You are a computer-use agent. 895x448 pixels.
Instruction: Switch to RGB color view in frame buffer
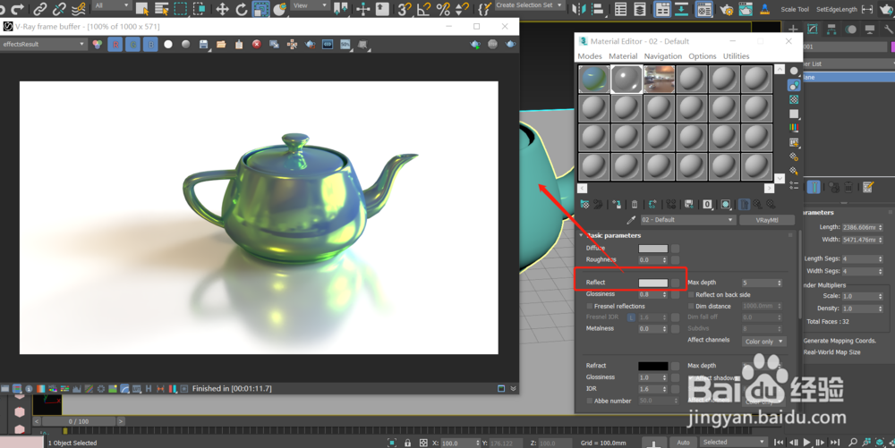click(98, 45)
